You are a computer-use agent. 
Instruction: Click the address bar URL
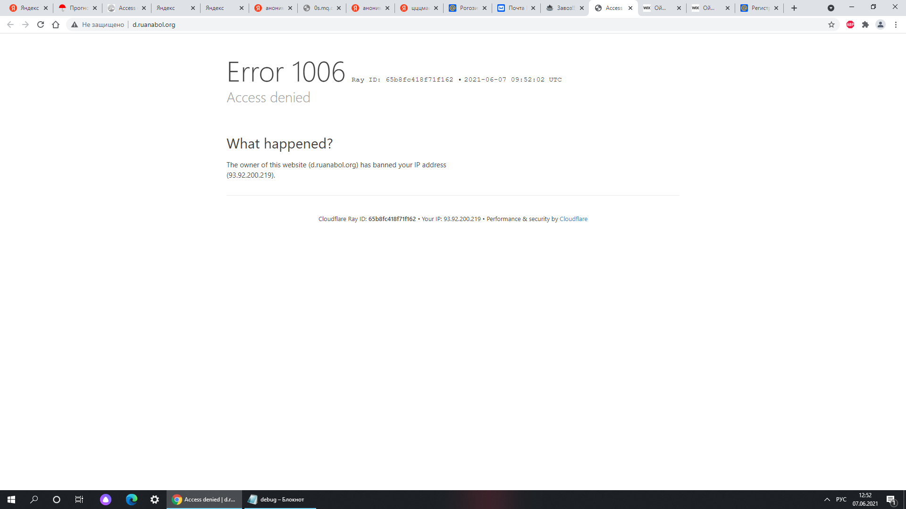tap(154, 25)
